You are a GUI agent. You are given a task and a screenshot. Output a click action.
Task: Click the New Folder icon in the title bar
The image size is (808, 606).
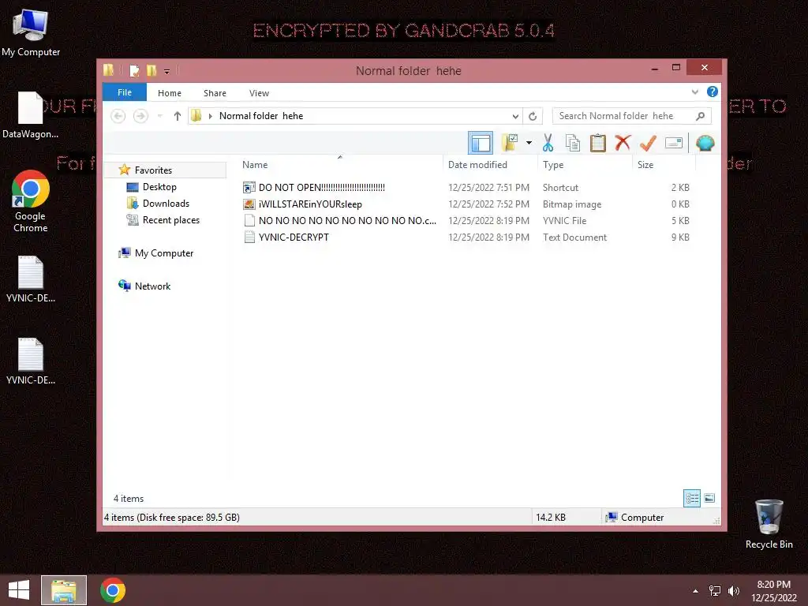pyautogui.click(x=151, y=70)
